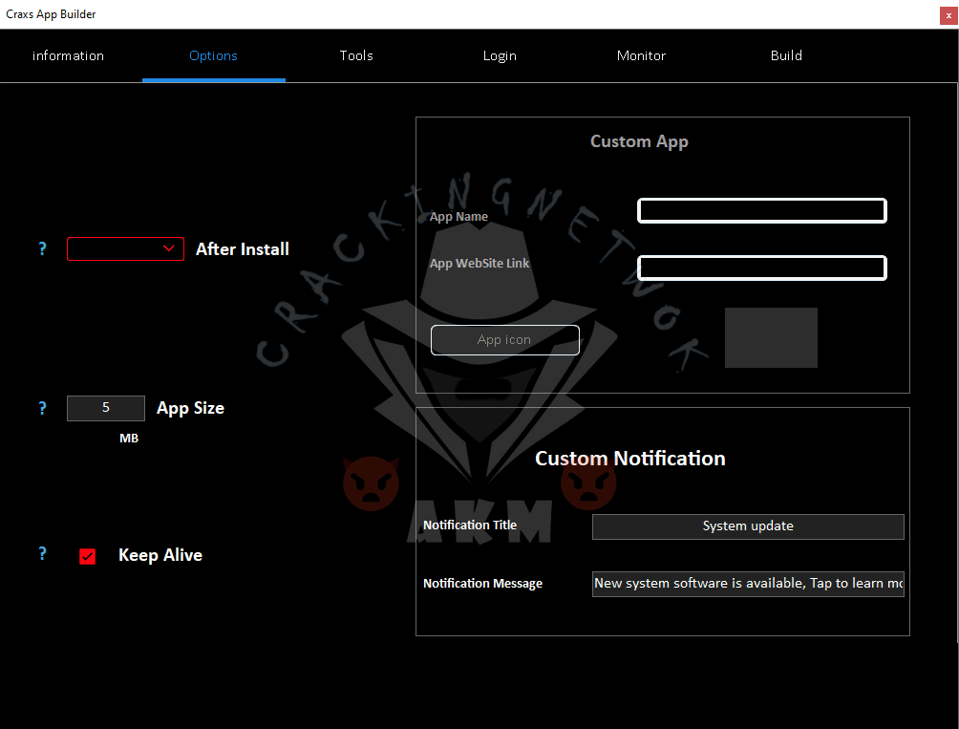Image resolution: width=959 pixels, height=729 pixels.
Task: Go to the Login tab
Action: pos(500,55)
